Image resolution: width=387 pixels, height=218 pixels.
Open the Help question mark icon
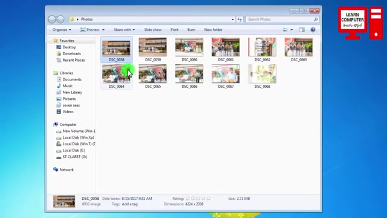tap(313, 30)
